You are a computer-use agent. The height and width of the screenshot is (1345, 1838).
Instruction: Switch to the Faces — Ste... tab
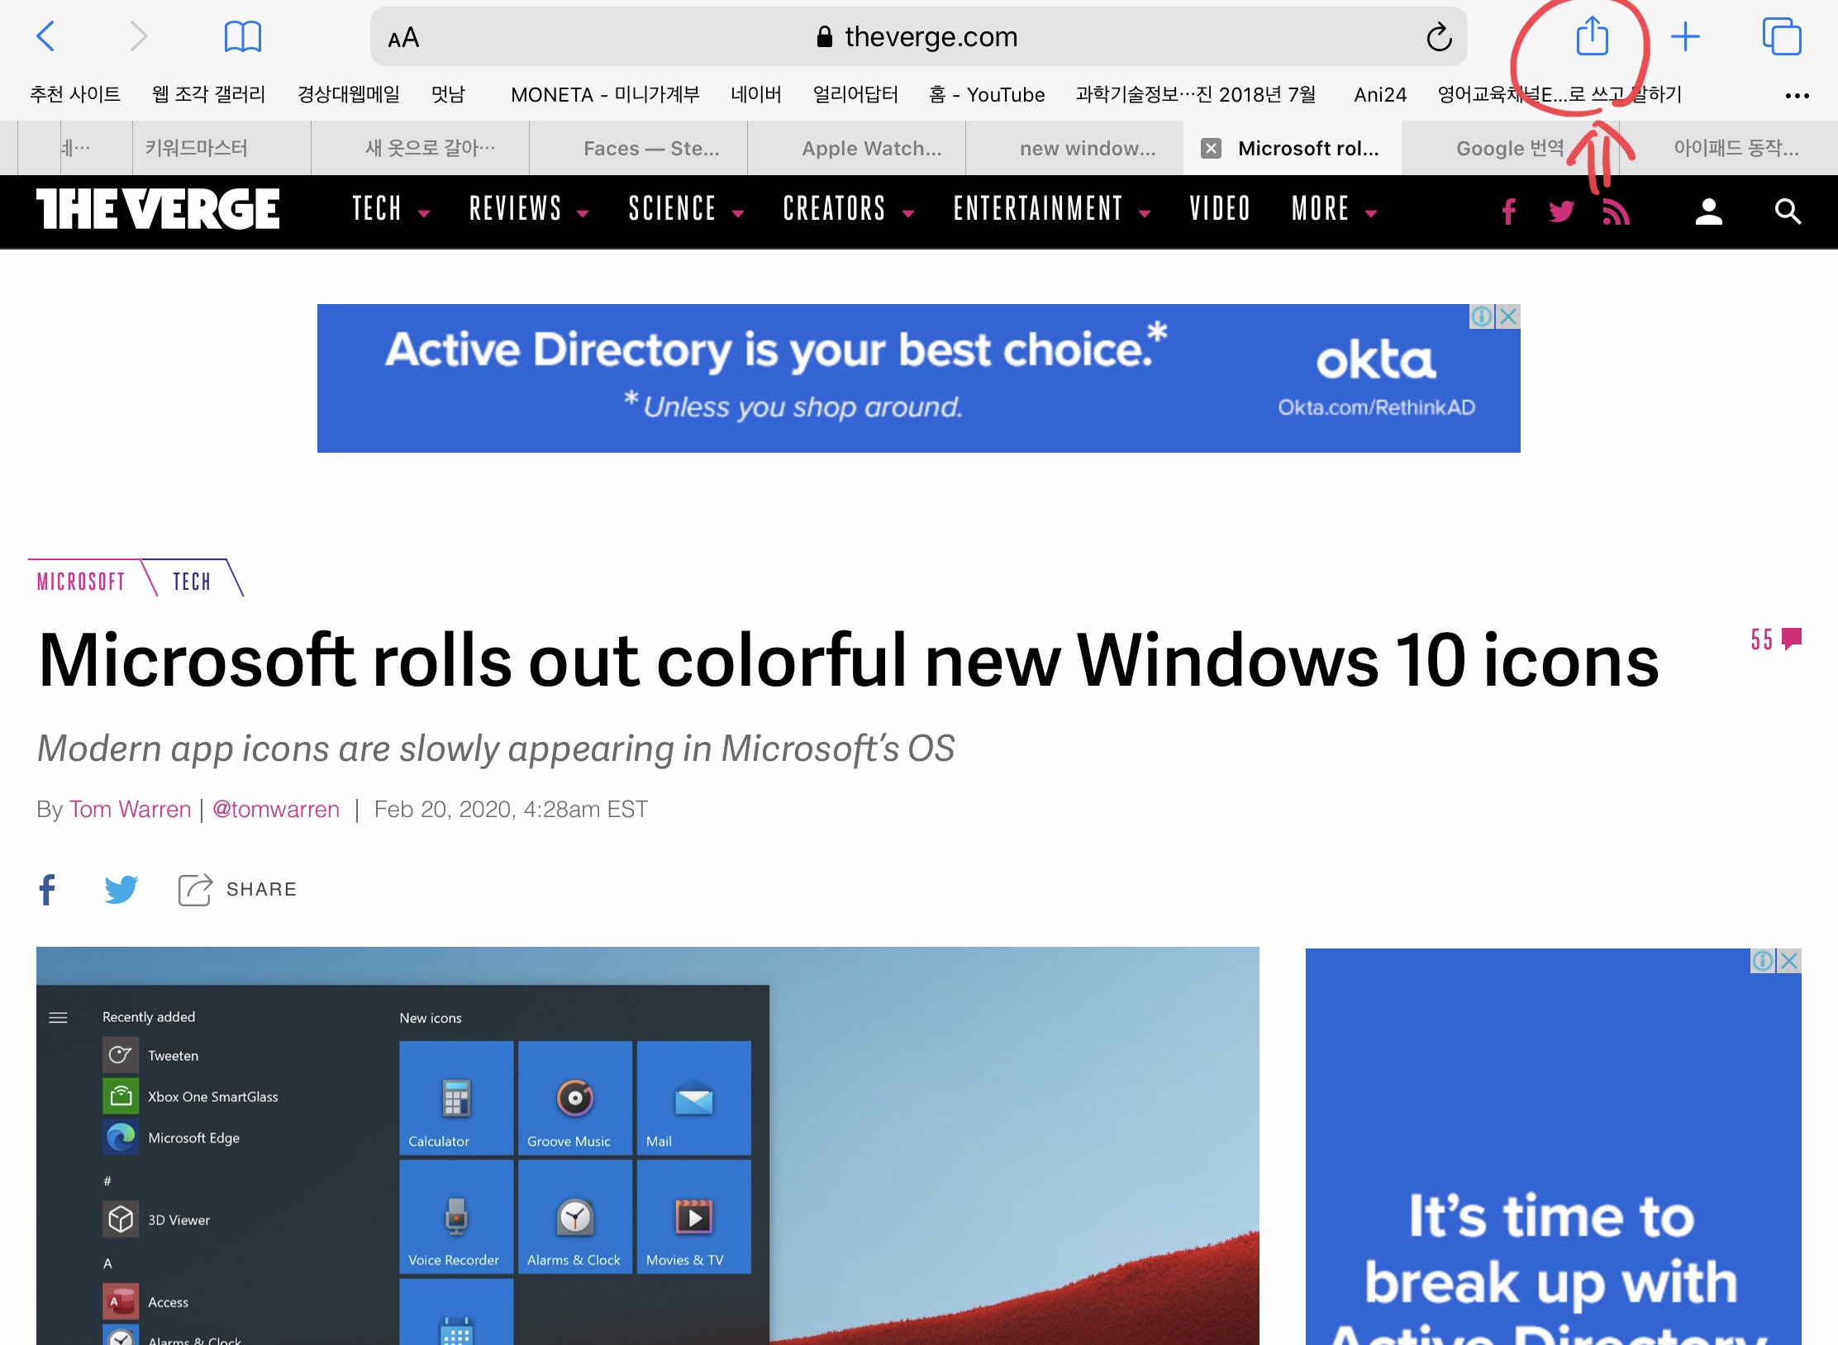click(639, 148)
